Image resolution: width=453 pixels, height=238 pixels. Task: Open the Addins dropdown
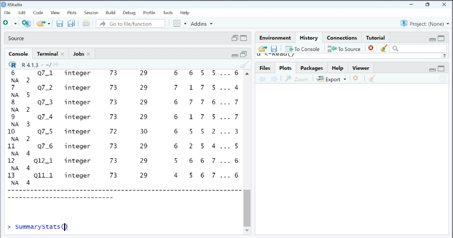(x=201, y=24)
